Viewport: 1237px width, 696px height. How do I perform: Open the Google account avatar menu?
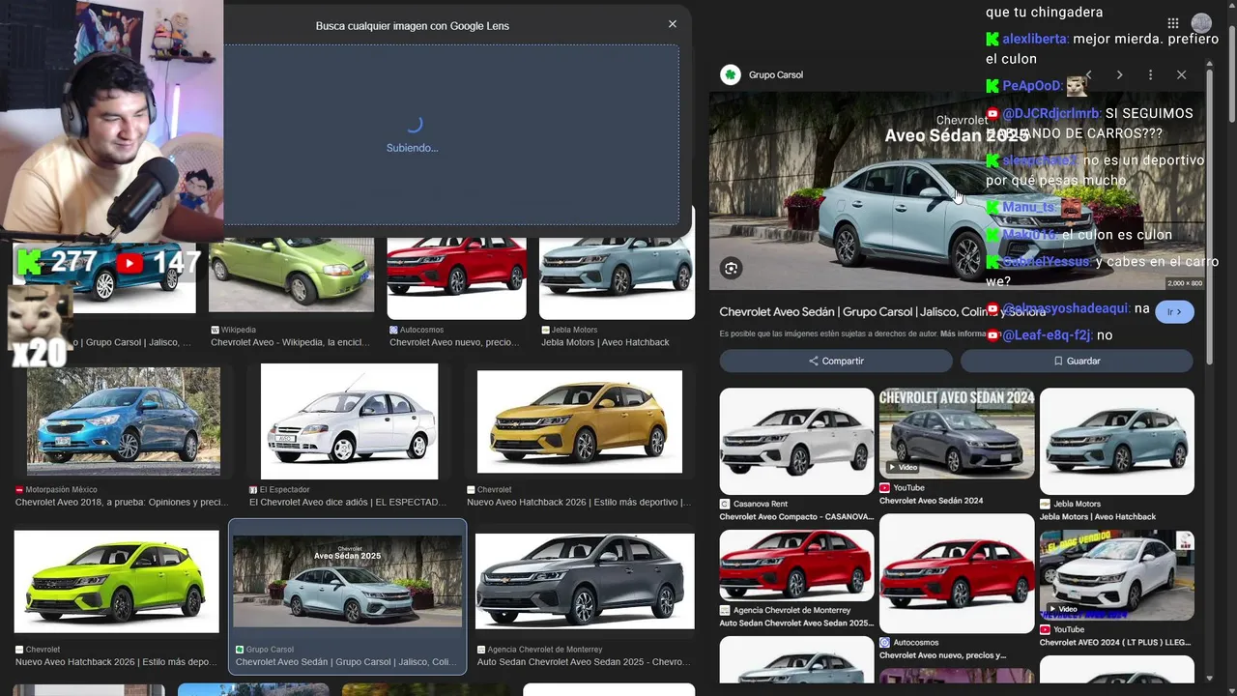[1201, 23]
